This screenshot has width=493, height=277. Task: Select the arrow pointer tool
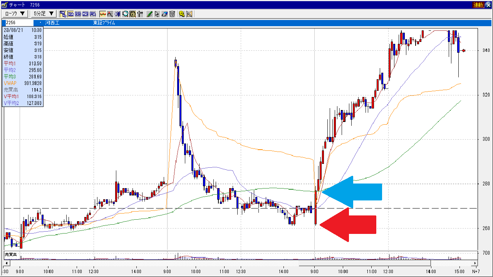(x=157, y=14)
